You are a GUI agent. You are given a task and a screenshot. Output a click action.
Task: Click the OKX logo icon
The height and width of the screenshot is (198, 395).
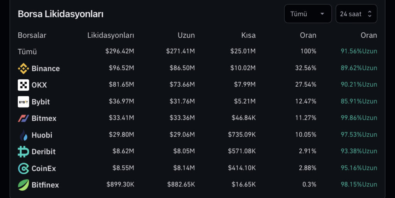[23, 85]
